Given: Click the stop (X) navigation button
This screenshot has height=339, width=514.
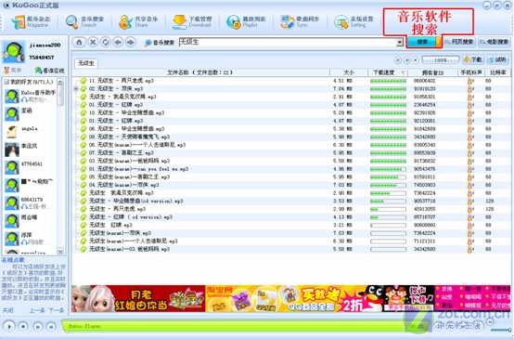Looking at the screenshot, I should point(93,43).
